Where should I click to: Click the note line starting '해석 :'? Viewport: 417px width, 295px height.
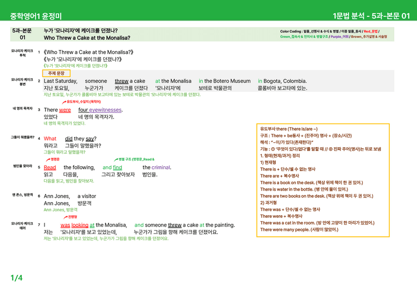tap(287, 142)
